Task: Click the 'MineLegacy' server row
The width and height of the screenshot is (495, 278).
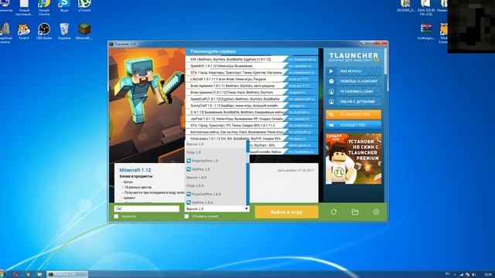Action: (251, 139)
